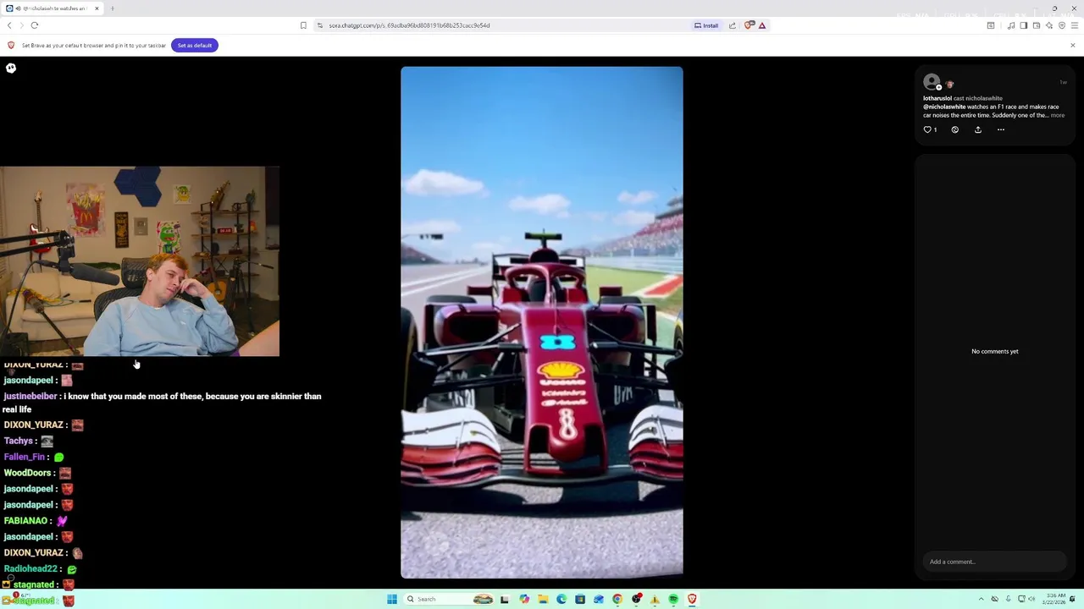Expand description with the 'more' link
This screenshot has height=609, width=1084.
tap(1057, 115)
